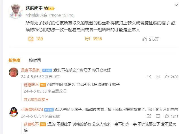
Task: Click the level badge next to 是琪不是淇_
Action: pos(47,70)
